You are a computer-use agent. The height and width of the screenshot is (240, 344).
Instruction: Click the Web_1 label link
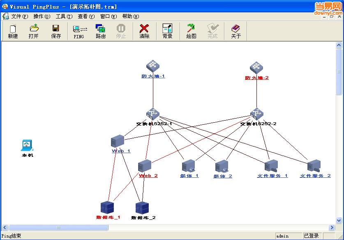[x=121, y=151]
